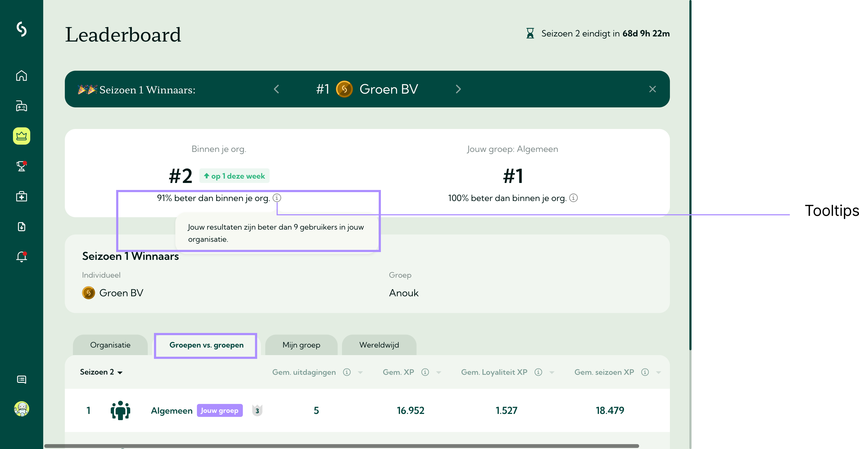859x449 pixels.
Task: Open notifications bell in sidebar
Action: coord(21,257)
